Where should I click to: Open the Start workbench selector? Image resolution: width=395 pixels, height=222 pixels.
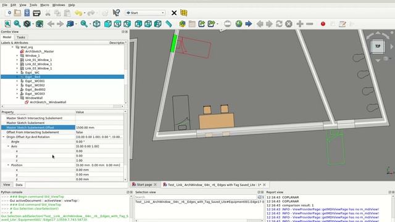(x=145, y=13)
